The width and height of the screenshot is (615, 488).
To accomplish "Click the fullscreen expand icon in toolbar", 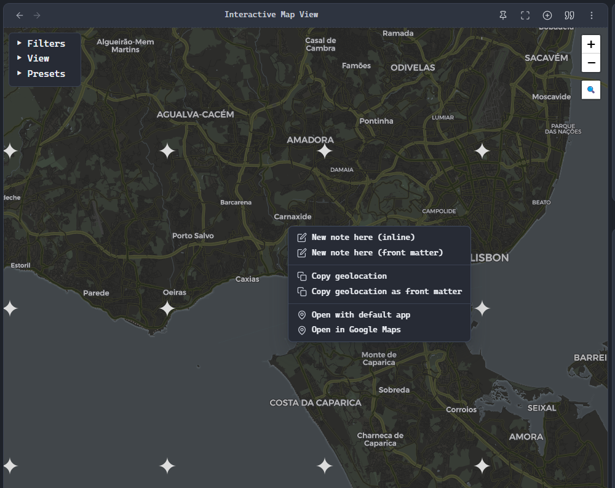I will coord(525,15).
